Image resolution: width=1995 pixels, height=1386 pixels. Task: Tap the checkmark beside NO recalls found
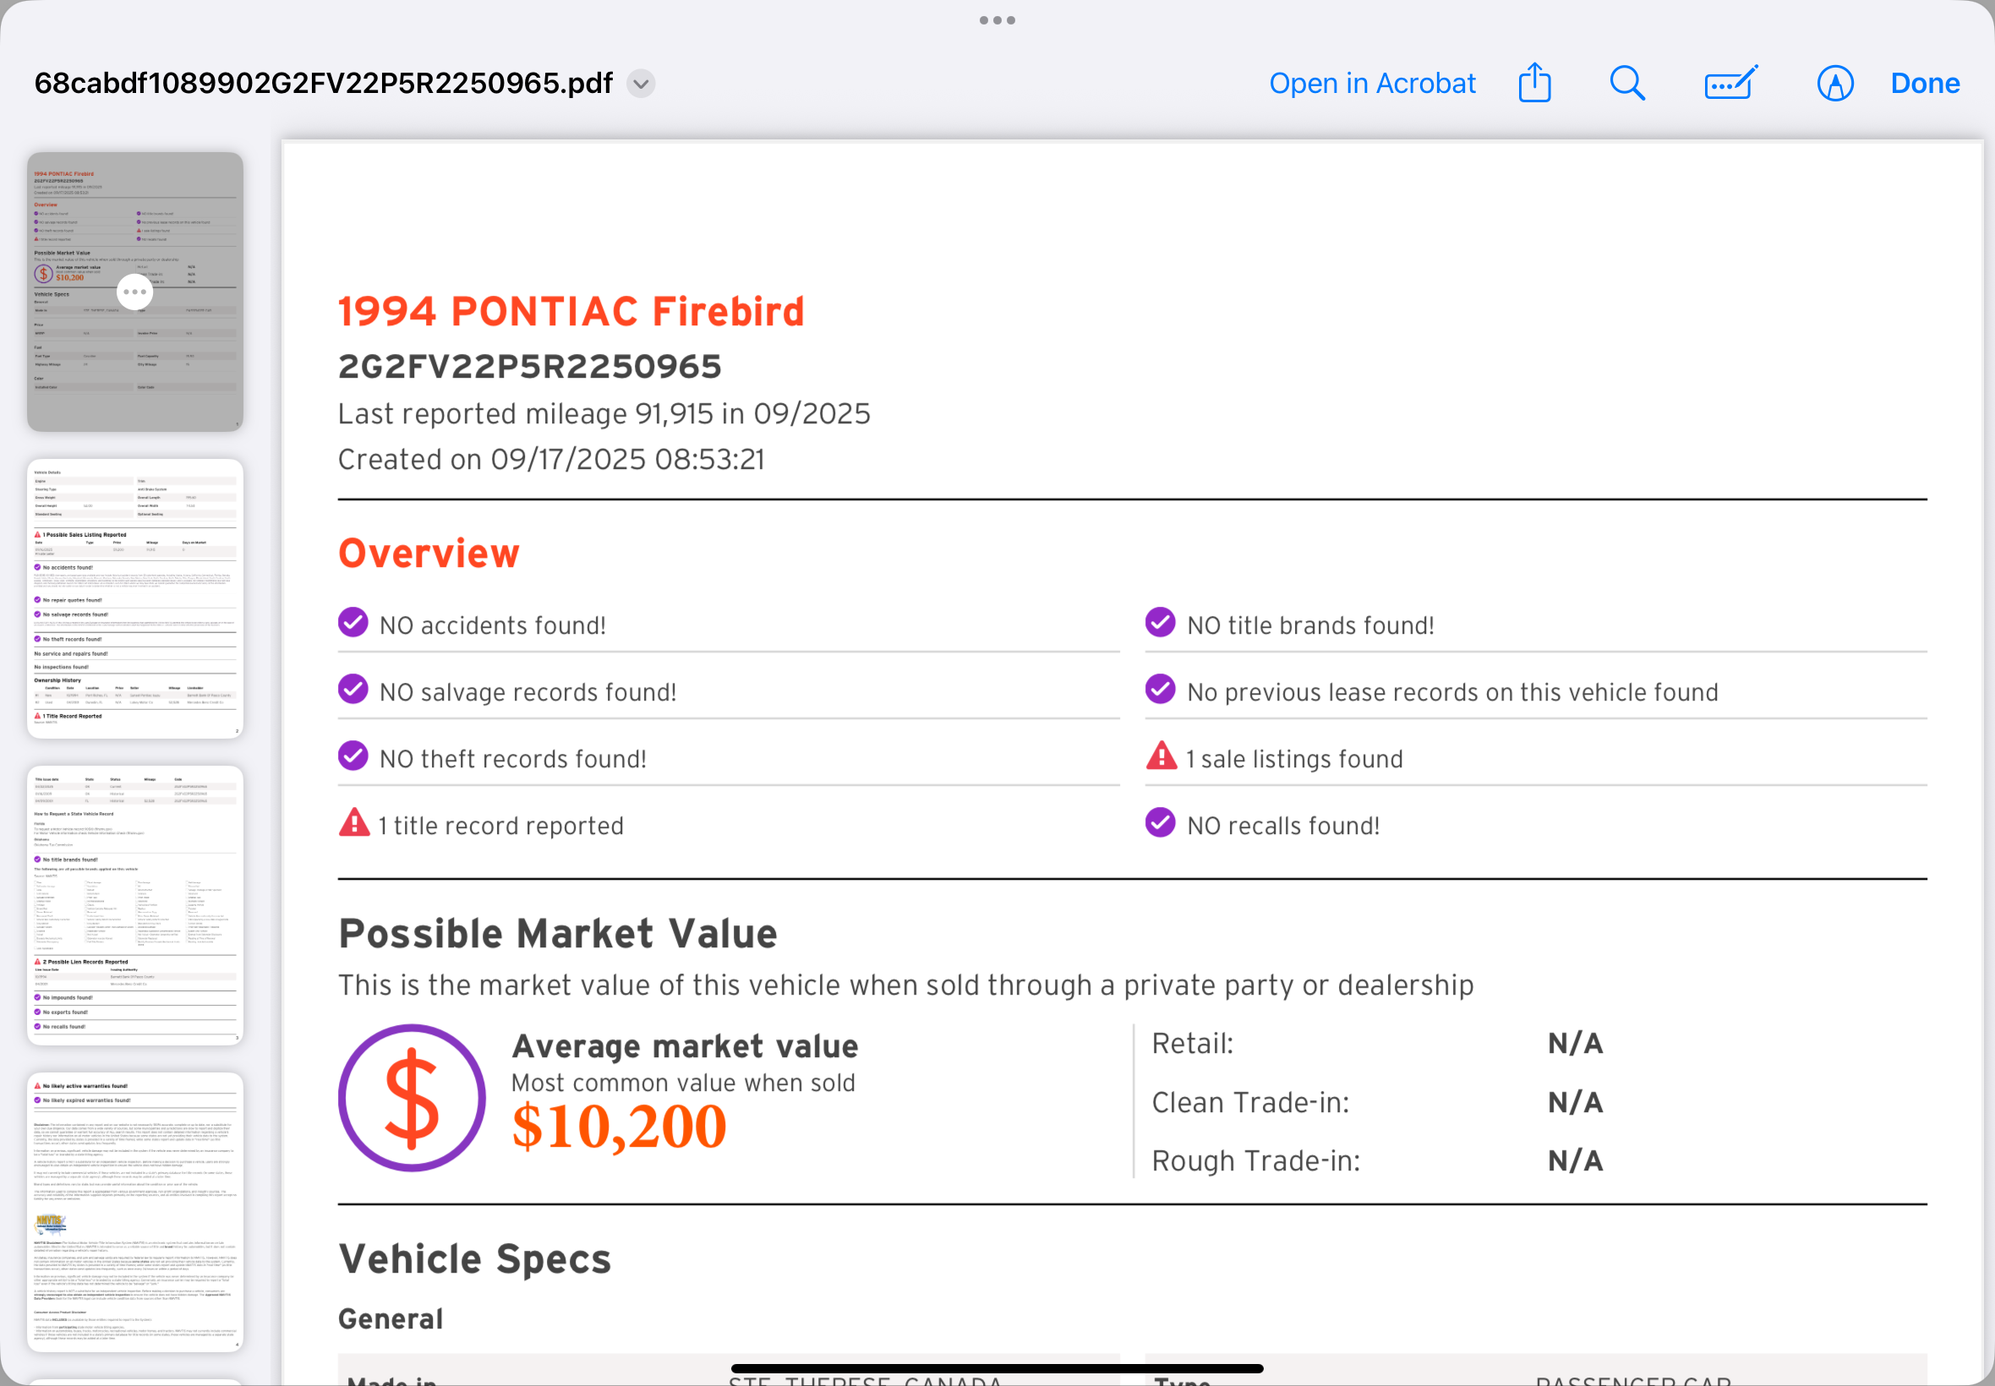click(x=1161, y=822)
